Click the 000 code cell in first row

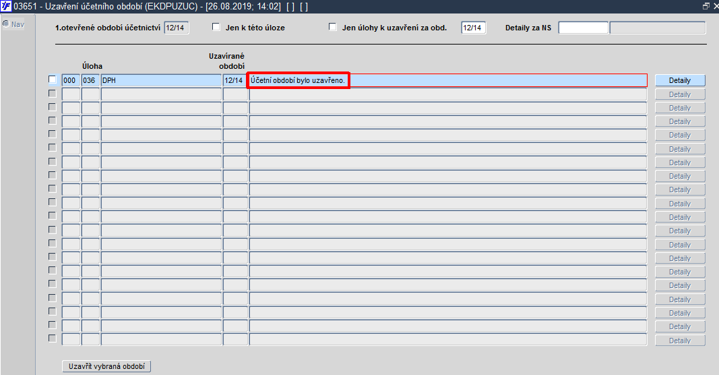[71, 80]
